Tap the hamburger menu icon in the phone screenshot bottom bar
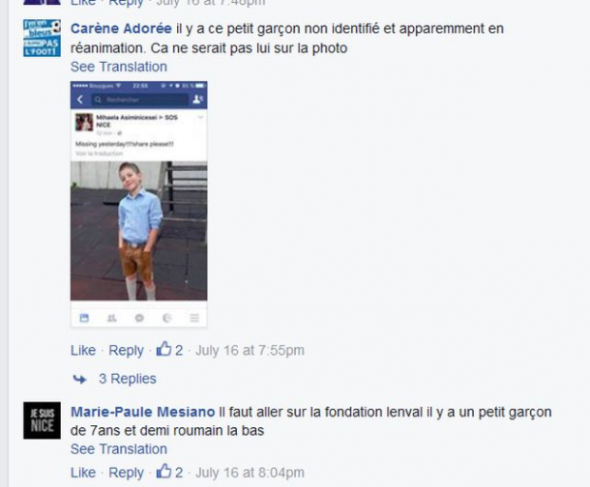590x487 pixels. click(194, 318)
